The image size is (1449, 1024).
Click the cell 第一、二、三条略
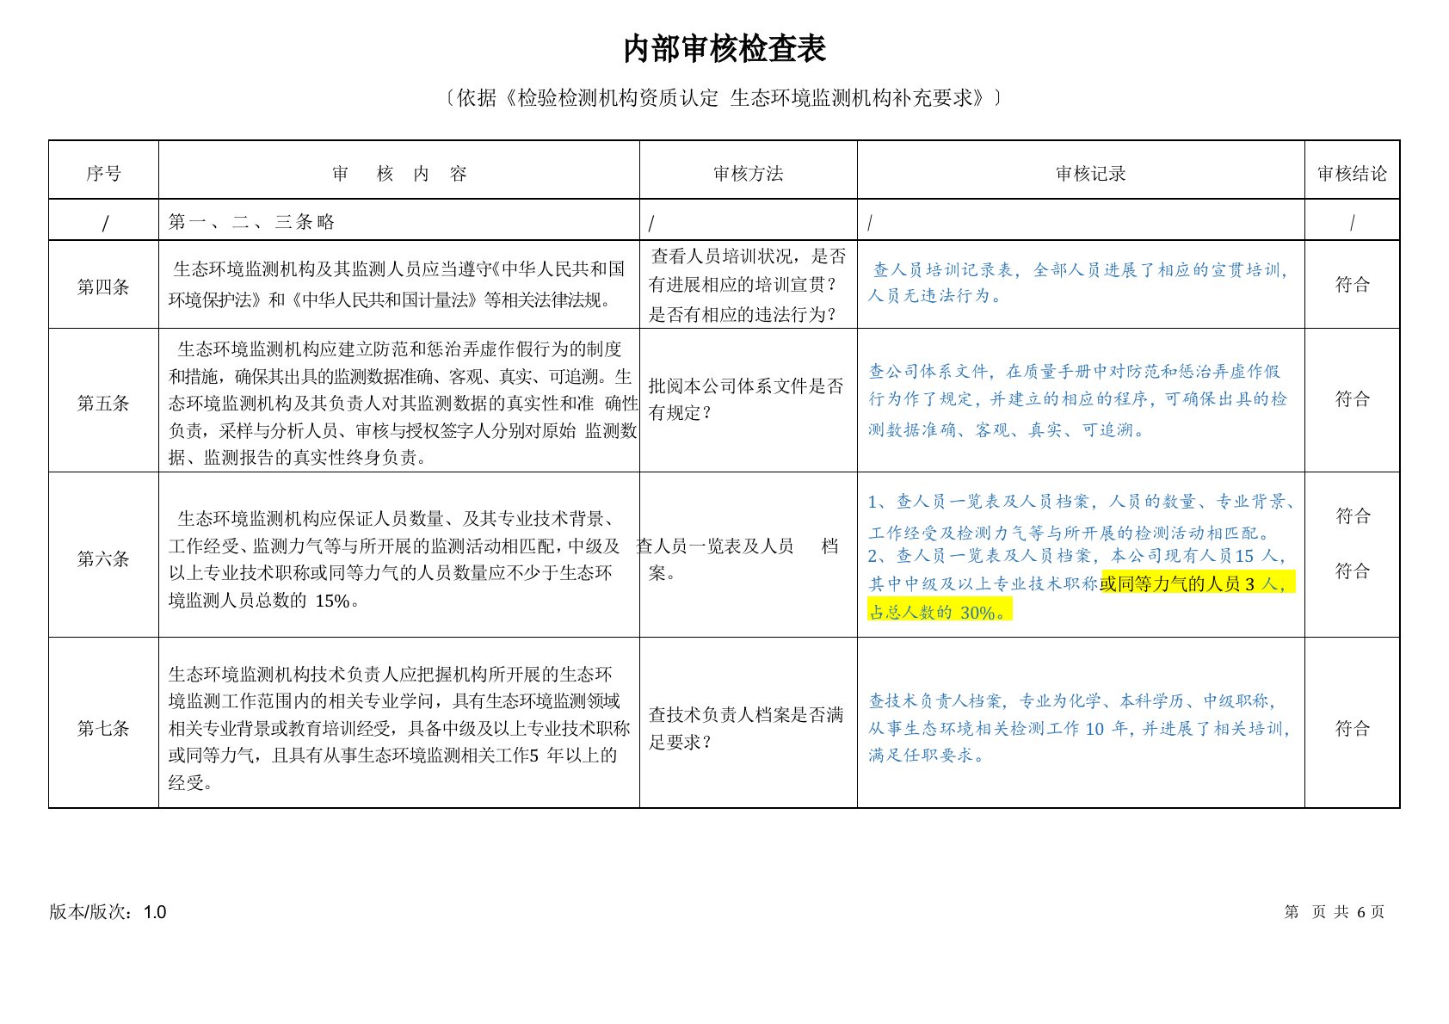251,222
